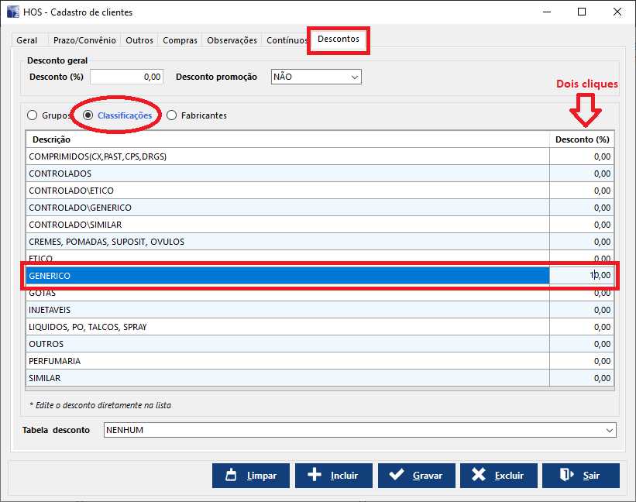Click the Descrição column header
This screenshot has height=502, width=636.
[287, 139]
